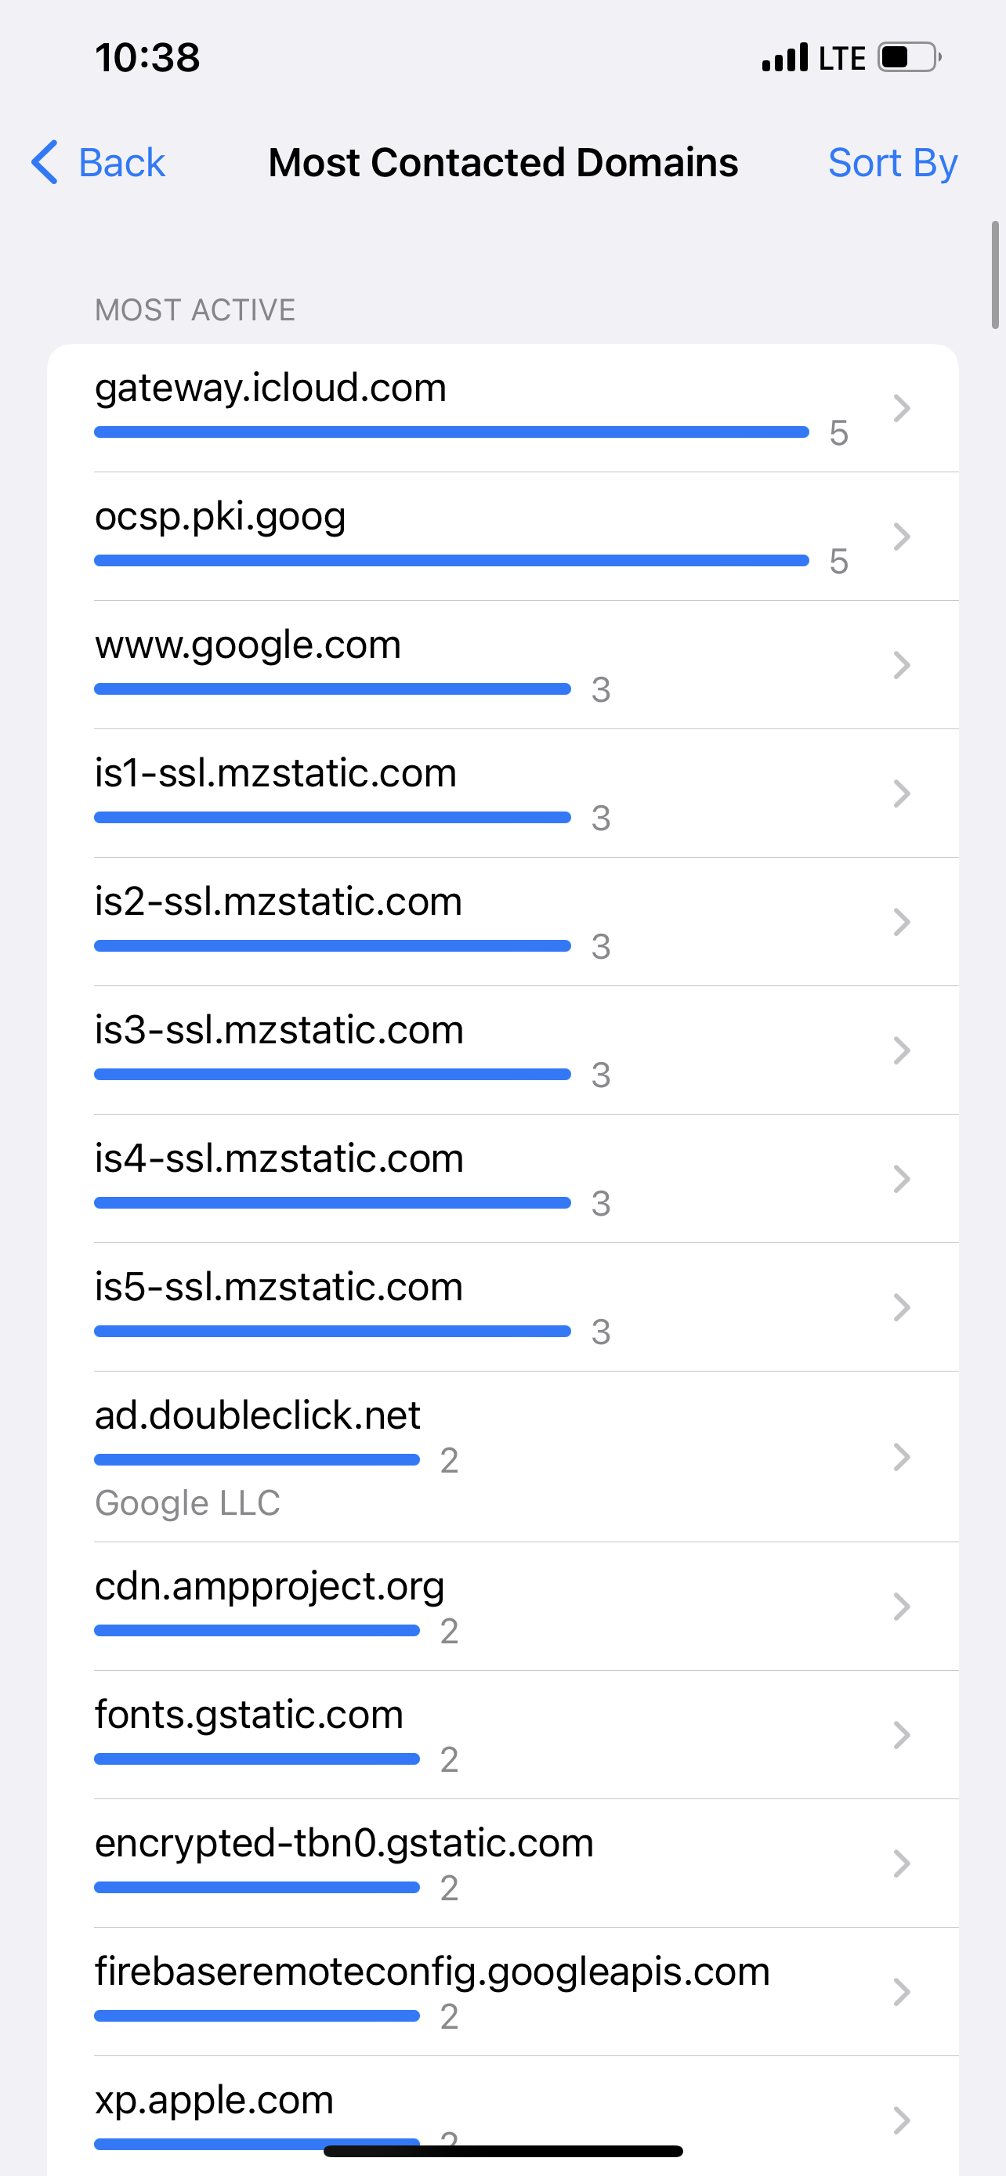
Task: Expand the ocsp.pki.goog row chevron
Action: 901,537
